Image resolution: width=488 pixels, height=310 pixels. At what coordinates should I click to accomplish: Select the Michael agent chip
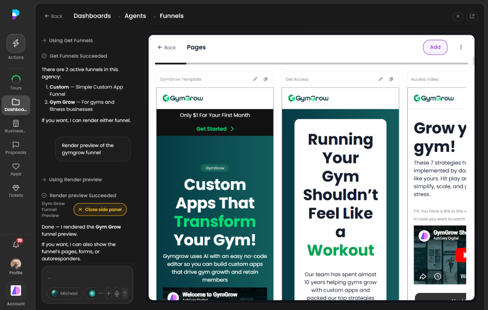pyautogui.click(x=65, y=293)
